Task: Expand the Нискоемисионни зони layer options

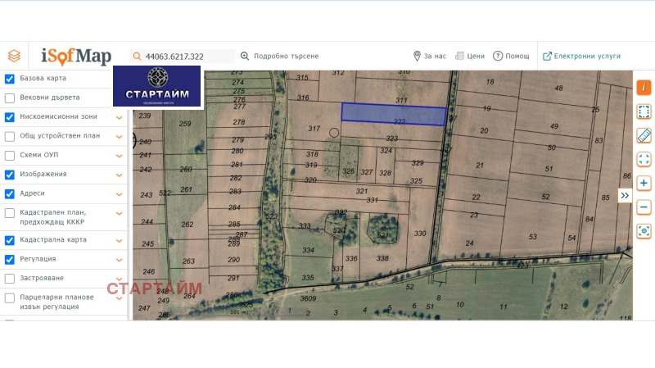Action: [x=120, y=117]
